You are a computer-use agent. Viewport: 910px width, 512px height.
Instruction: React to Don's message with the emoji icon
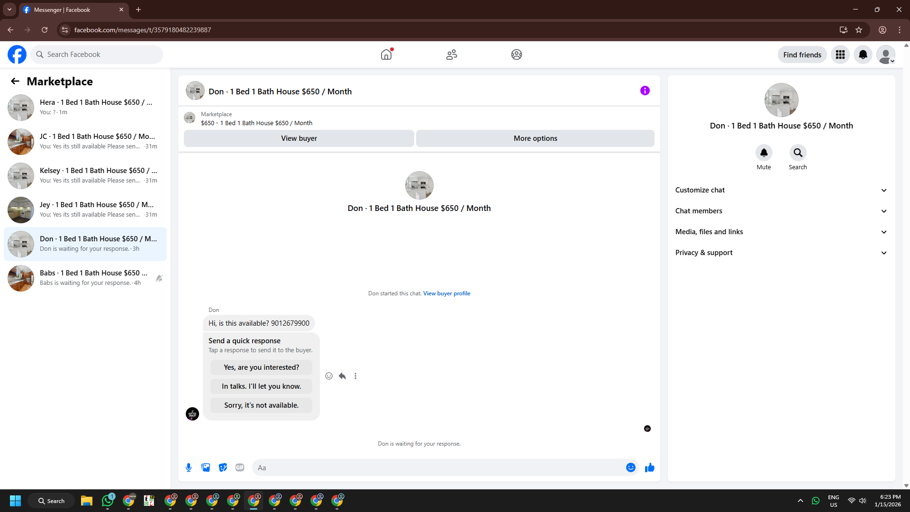[x=329, y=376]
